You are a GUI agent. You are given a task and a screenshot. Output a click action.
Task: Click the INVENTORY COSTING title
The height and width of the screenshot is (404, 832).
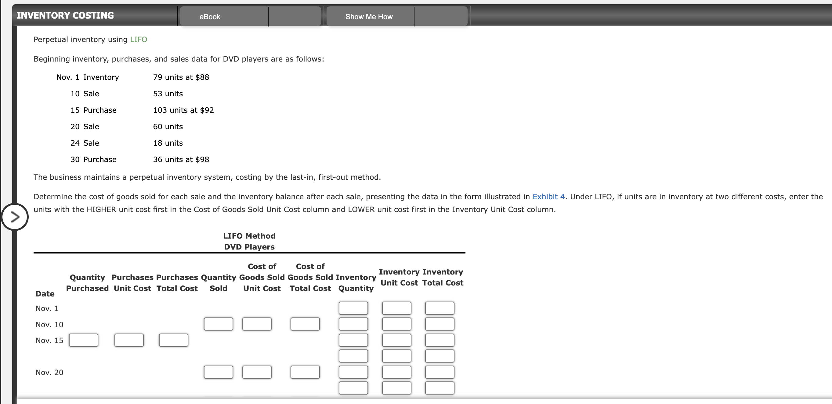65,16
